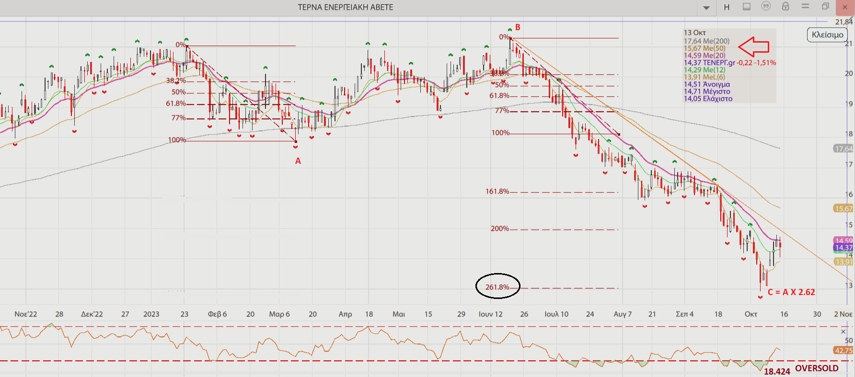Open the quotation marks comment icon

(x=766, y=6)
